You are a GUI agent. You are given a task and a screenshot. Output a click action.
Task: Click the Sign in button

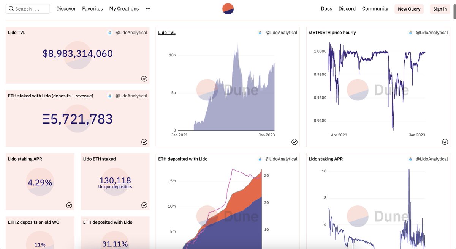[x=440, y=9]
